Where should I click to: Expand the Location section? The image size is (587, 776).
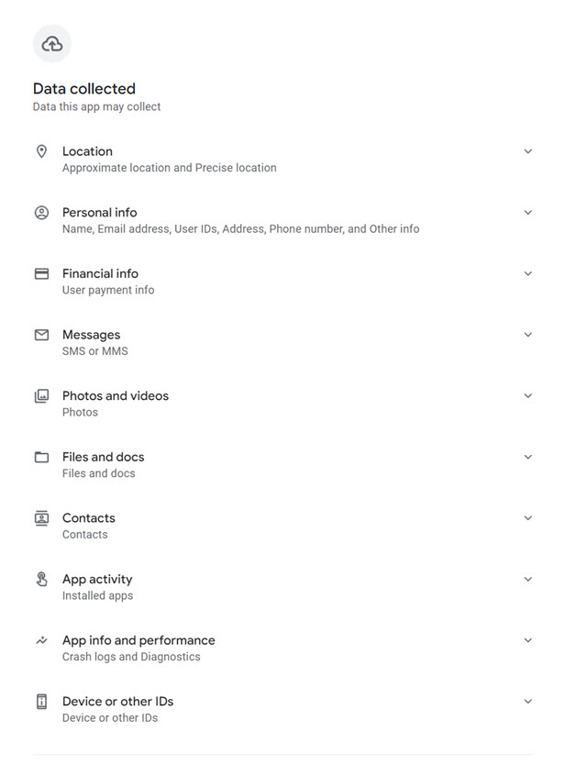point(528,150)
